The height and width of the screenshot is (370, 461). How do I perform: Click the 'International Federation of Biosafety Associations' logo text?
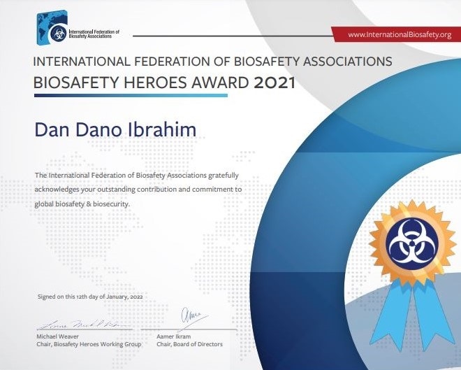[94, 34]
